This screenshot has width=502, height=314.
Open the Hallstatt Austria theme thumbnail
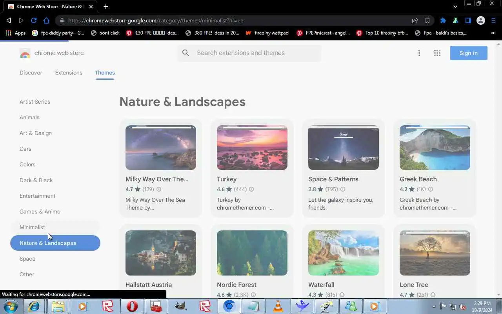[161, 253]
